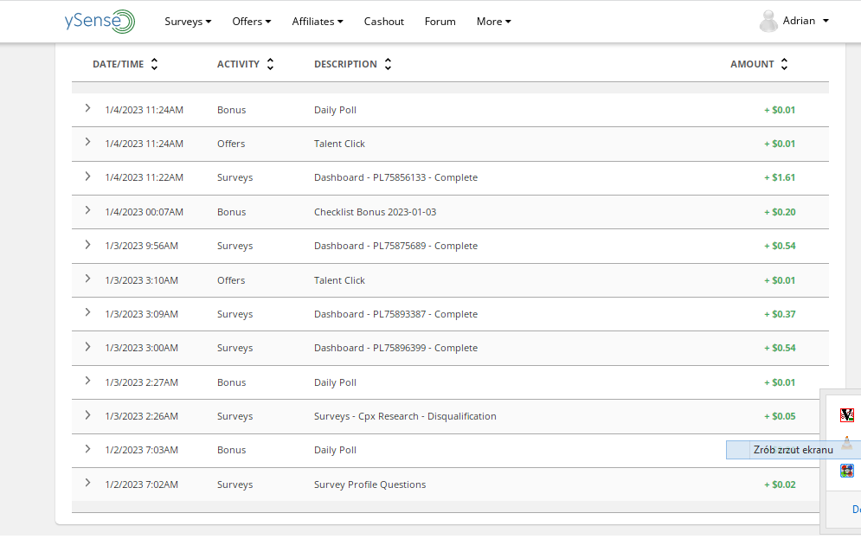Viewport: 861px width, 539px height.
Task: Click 'Survey Profile Questions' description
Action: (x=370, y=484)
